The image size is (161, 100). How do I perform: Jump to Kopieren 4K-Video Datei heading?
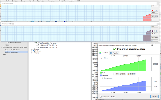pyautogui.click(x=12, y=50)
